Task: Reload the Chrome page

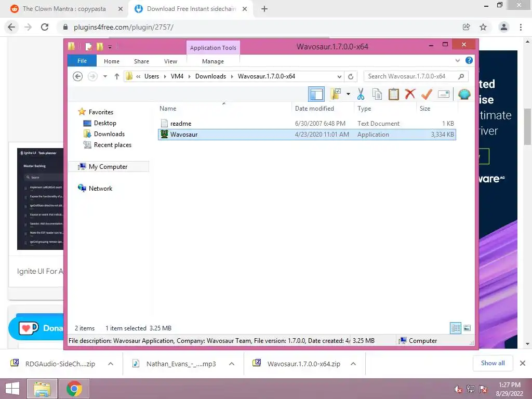Action: point(45,27)
